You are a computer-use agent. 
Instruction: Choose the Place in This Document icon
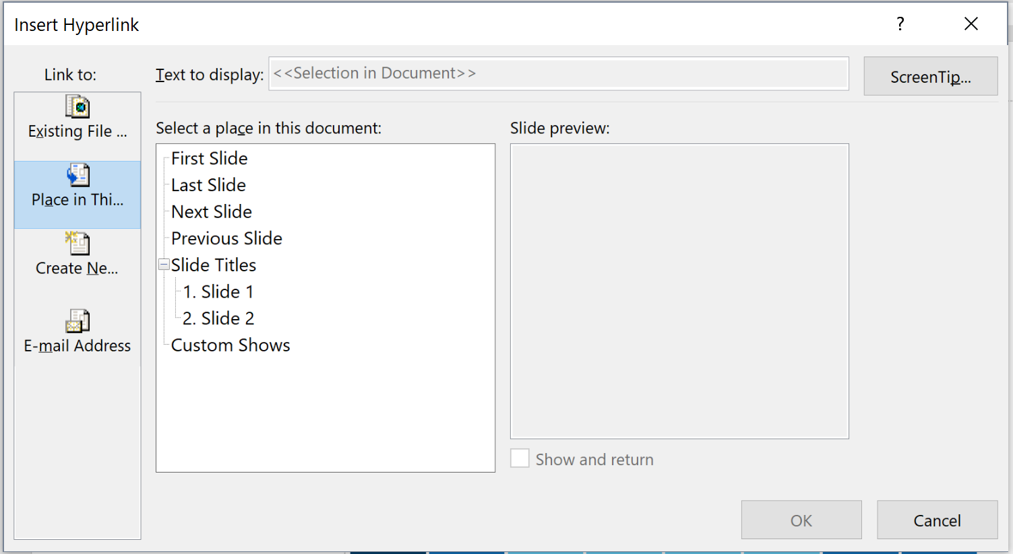coord(78,175)
